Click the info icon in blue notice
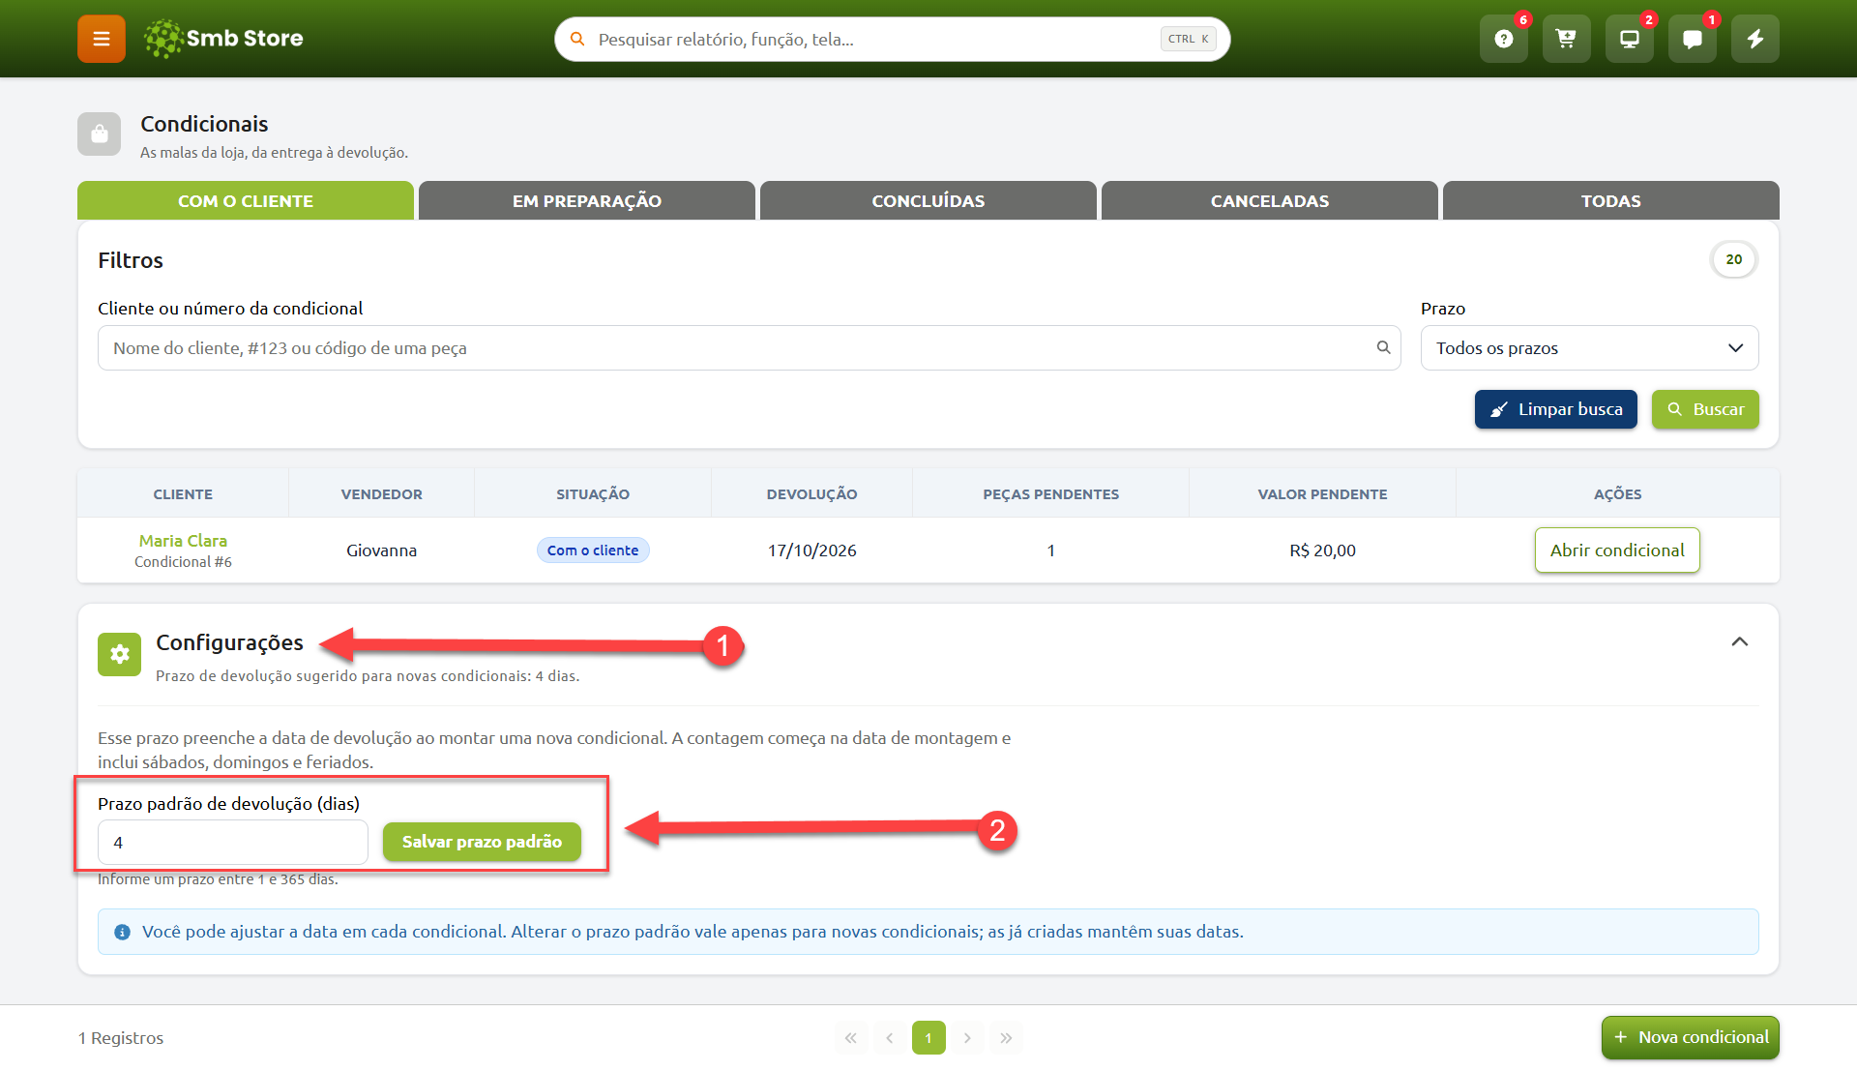Viewport: 1857px width, 1071px height. click(x=122, y=932)
